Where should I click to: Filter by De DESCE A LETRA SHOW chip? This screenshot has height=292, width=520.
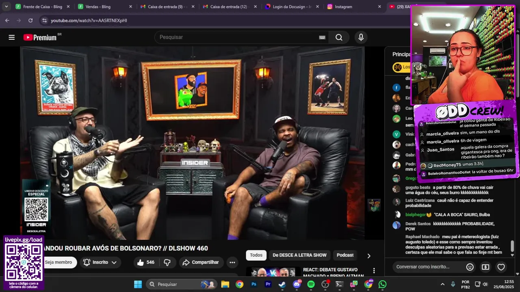pos(299,255)
